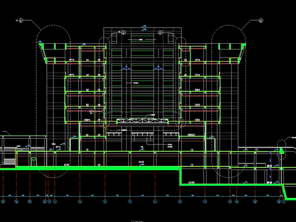Click the detail bubble left of central tower top
The height and width of the screenshot is (222, 296).
123,32
